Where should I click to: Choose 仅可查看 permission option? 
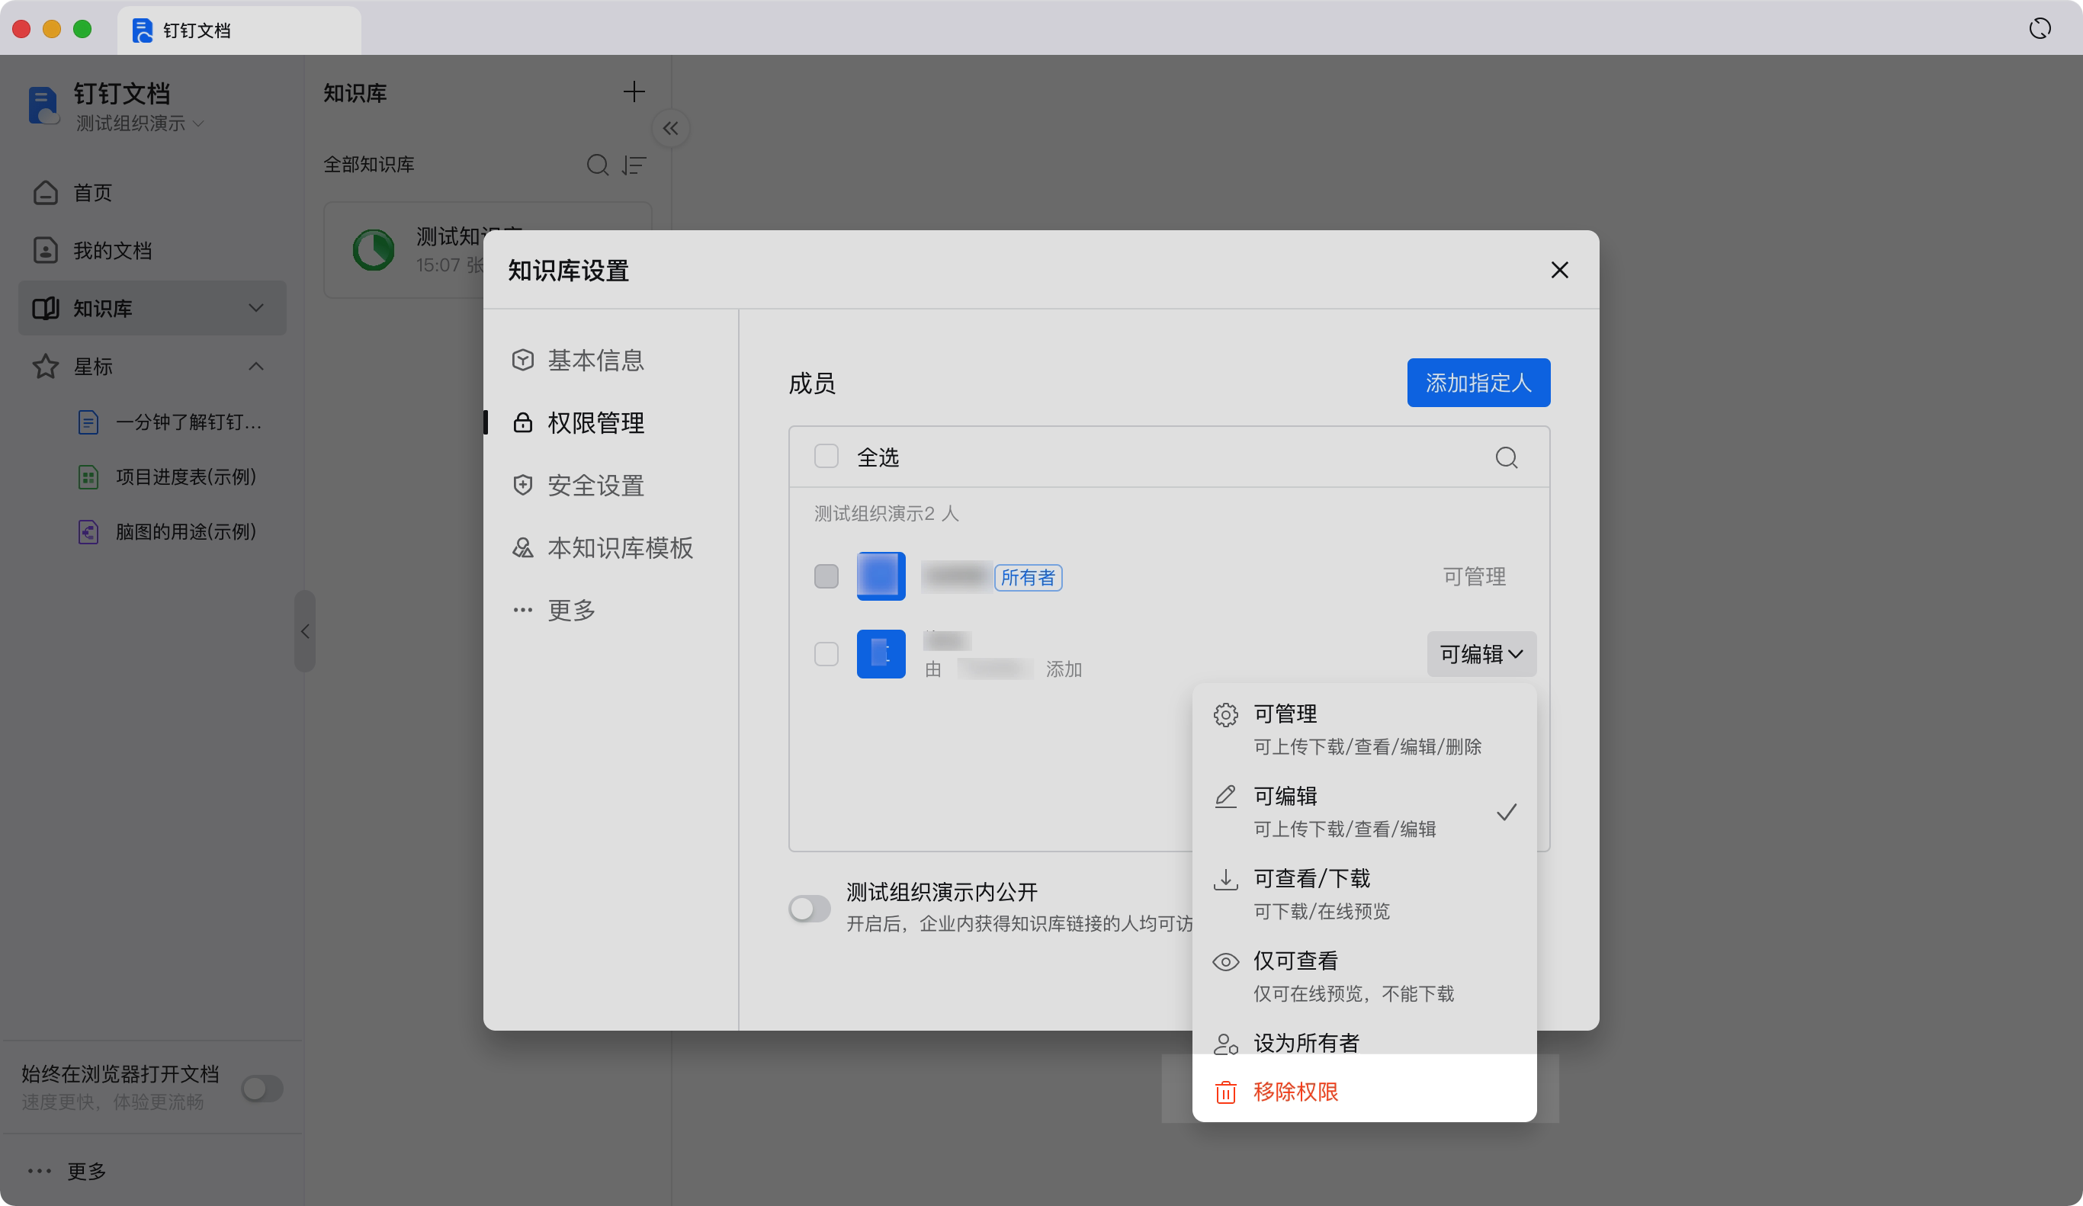coord(1295,961)
